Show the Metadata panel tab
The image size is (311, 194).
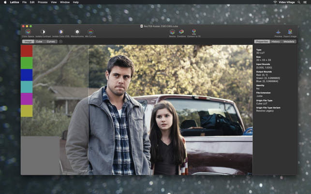click(289, 42)
